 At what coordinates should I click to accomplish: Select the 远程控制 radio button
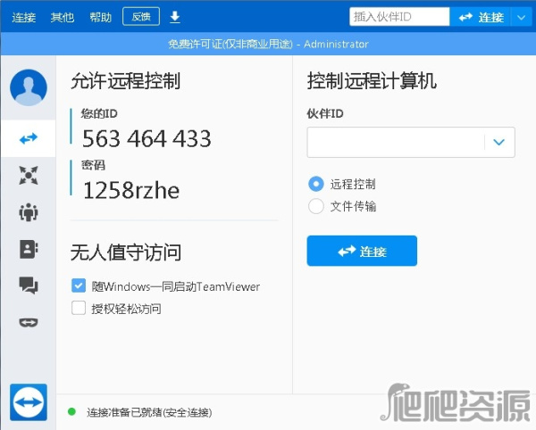(316, 184)
